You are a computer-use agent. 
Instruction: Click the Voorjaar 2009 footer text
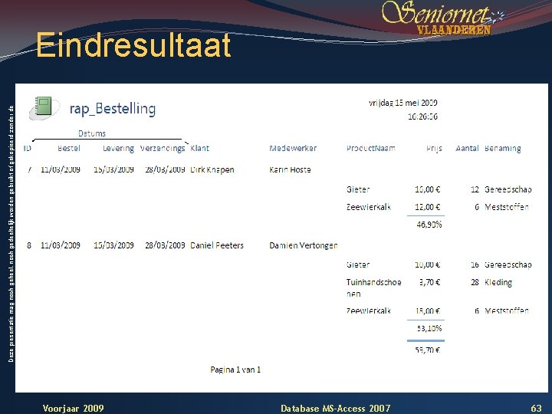coord(74,409)
